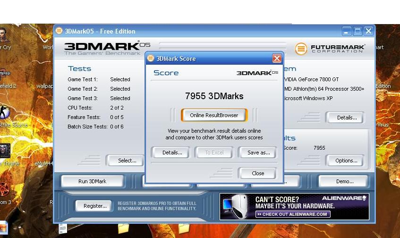Viewport: 400px width, 238px height.
Task: Close the 3DMark05 main window
Action: pos(369,31)
